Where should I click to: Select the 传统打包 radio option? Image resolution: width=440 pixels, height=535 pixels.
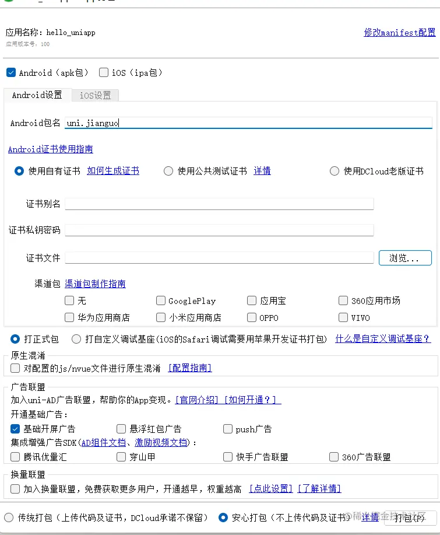pos(9,517)
